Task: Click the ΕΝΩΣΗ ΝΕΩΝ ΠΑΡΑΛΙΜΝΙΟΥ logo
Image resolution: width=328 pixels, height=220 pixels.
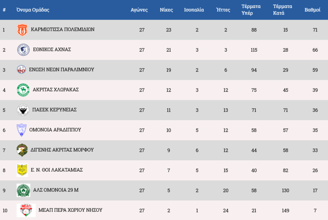Action: (x=21, y=70)
